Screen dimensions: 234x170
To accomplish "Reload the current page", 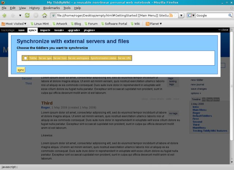I will (27, 15).
